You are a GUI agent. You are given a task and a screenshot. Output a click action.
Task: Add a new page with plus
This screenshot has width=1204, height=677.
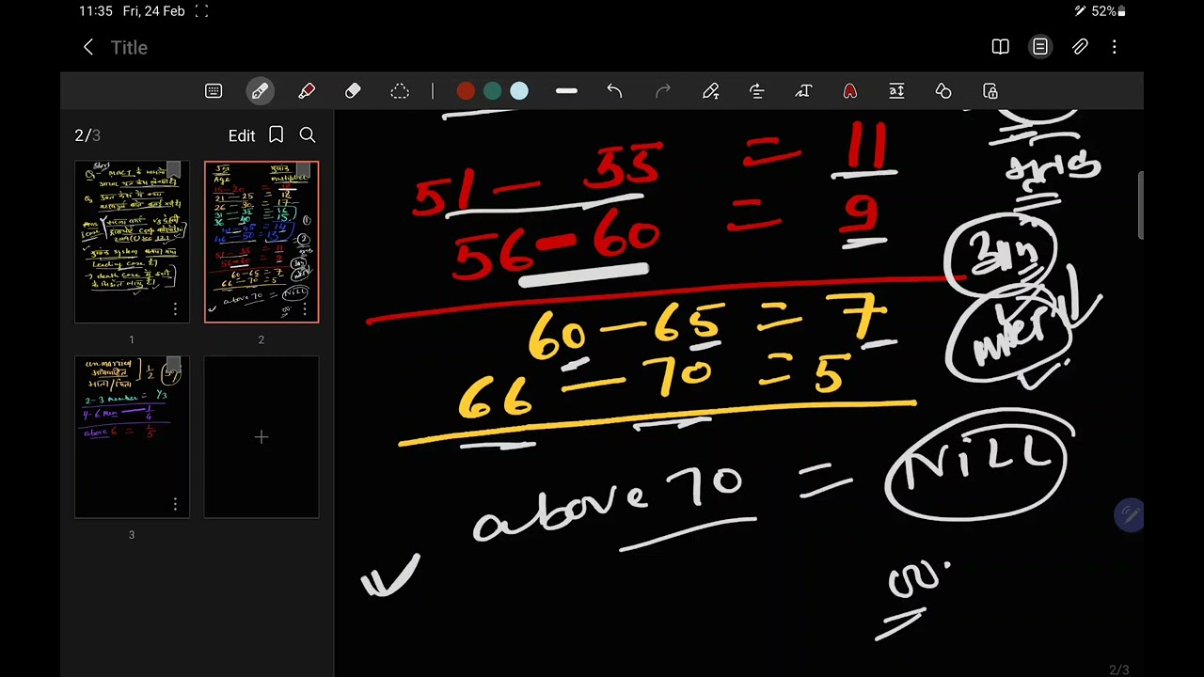[x=261, y=437]
